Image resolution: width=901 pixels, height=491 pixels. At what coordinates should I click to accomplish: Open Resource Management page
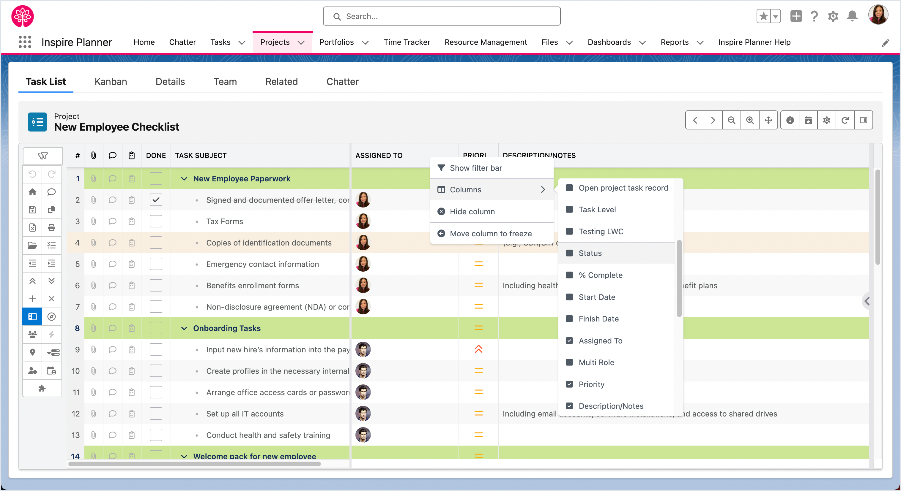pos(486,42)
